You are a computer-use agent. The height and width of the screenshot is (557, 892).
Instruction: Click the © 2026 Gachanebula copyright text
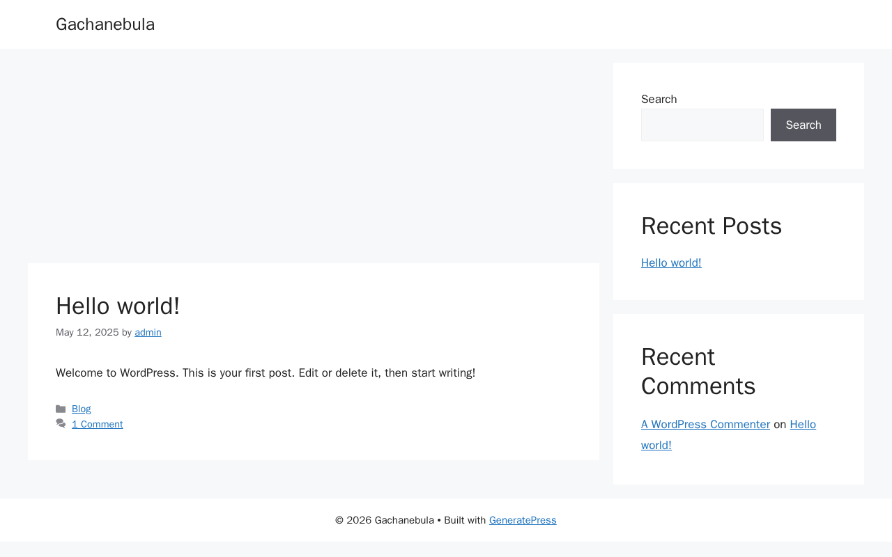[x=385, y=521]
